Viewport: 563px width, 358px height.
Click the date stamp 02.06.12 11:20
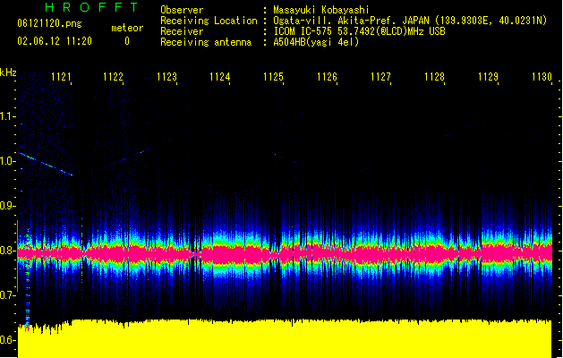click(55, 41)
